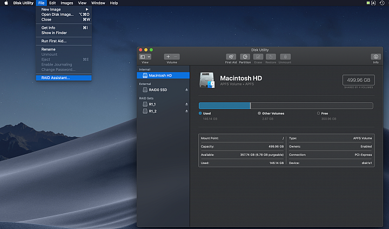Click the Owners value Enabled
Screen dimensions: 389x229
point(366,147)
